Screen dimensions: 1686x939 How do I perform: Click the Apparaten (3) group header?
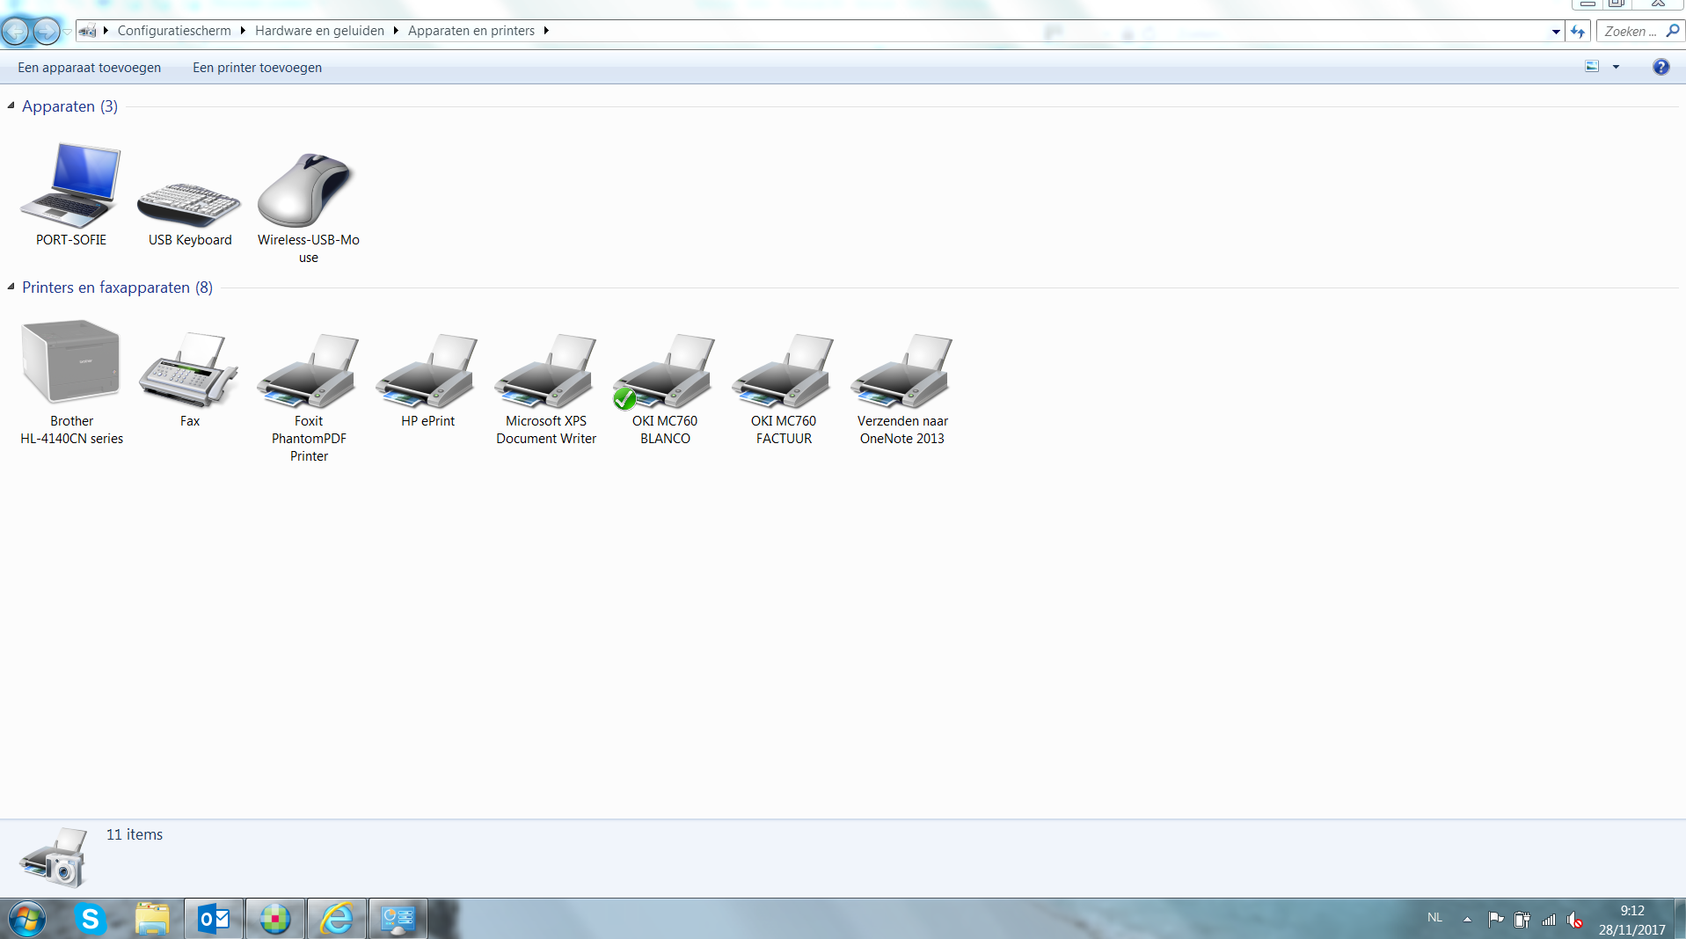click(x=69, y=106)
